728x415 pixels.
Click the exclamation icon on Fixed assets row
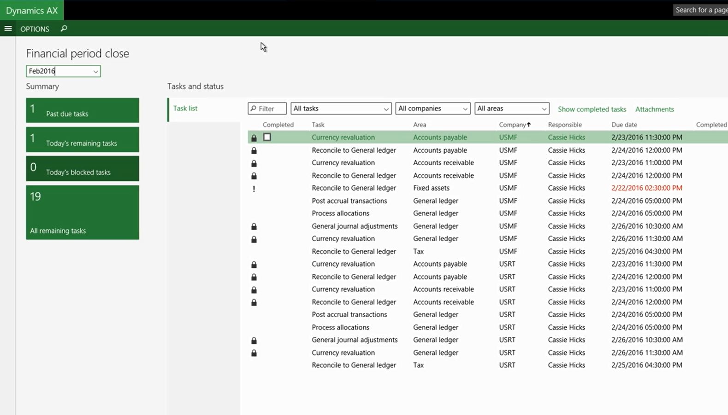click(254, 188)
